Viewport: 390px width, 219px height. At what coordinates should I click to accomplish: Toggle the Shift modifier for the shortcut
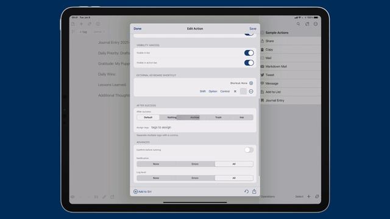(203, 91)
